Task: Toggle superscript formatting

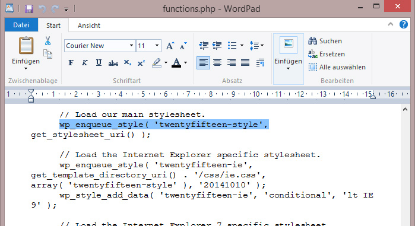Action: click(x=141, y=63)
